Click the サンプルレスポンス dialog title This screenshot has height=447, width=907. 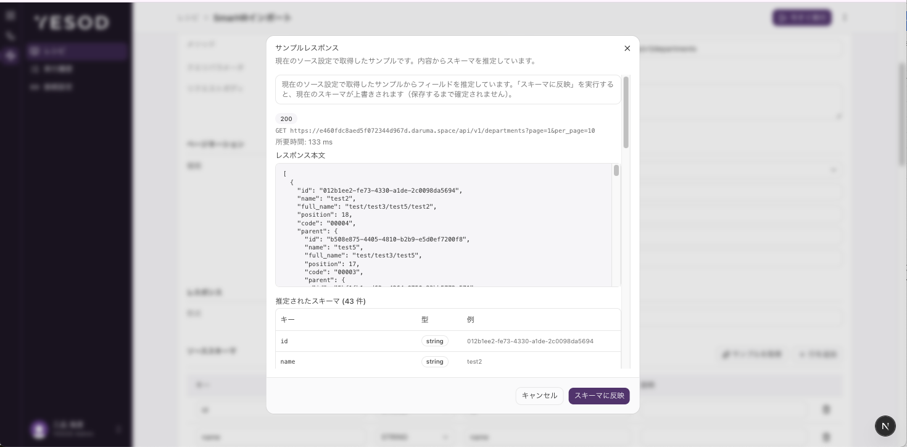(307, 48)
